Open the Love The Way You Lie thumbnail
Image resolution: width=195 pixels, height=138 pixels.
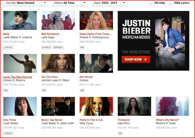point(20,63)
